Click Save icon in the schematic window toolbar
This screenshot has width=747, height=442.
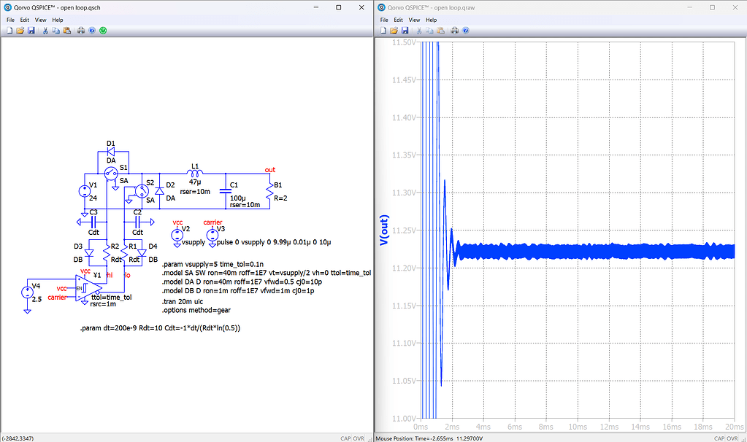tap(31, 31)
